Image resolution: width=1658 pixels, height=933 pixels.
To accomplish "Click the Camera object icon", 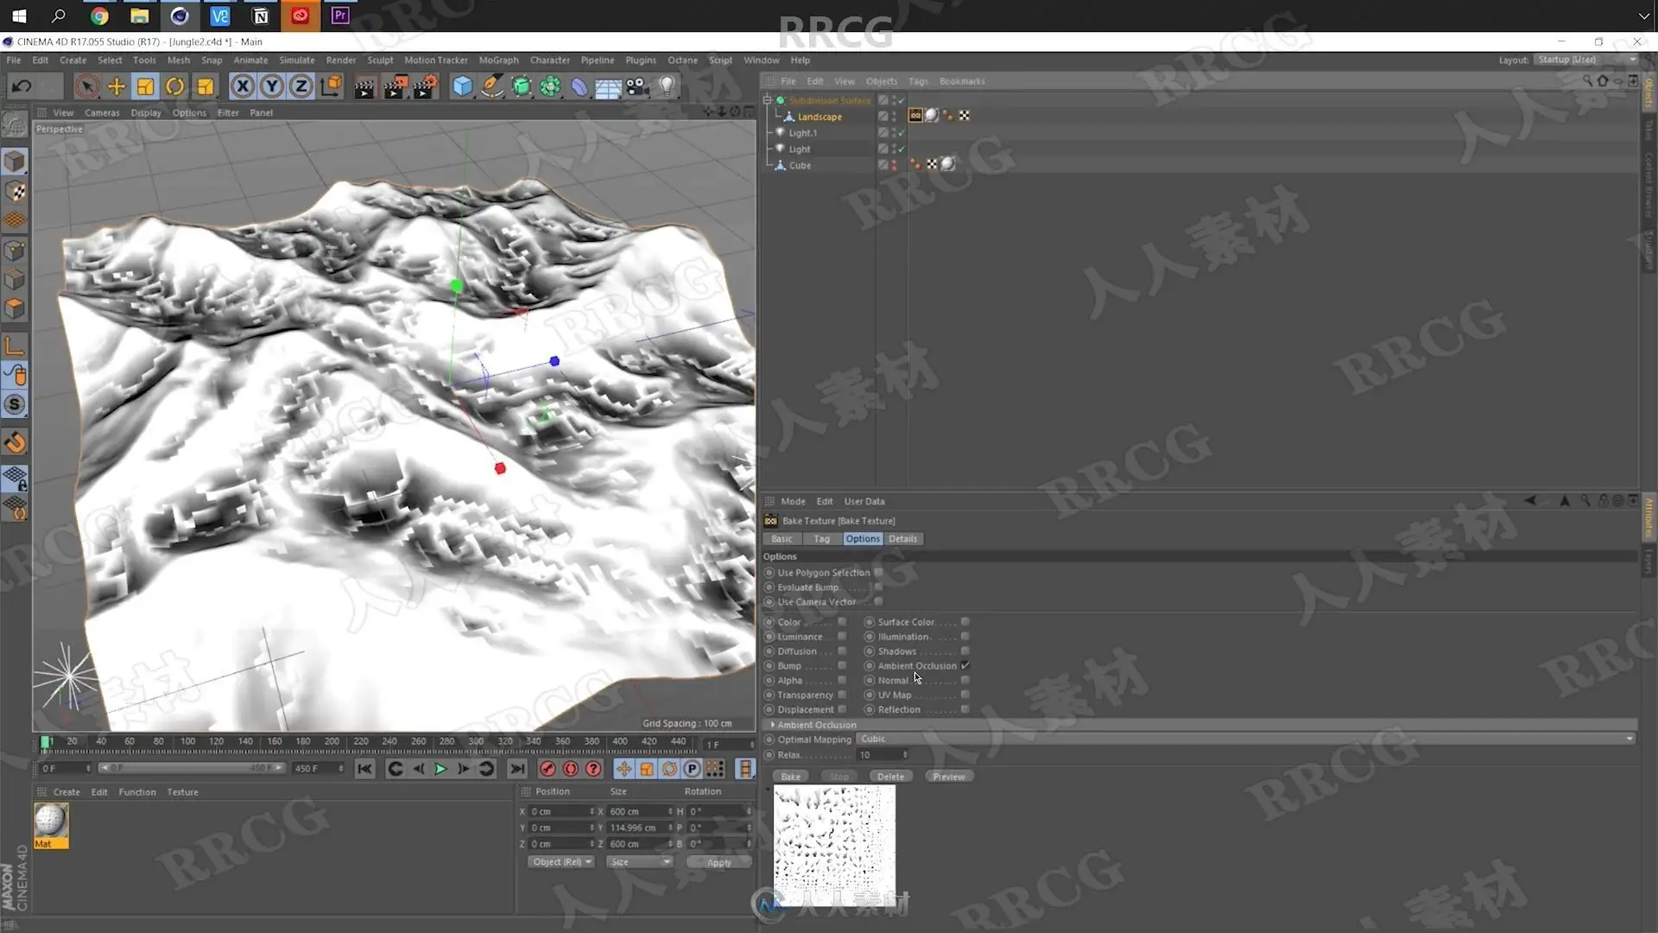I will pyautogui.click(x=637, y=86).
